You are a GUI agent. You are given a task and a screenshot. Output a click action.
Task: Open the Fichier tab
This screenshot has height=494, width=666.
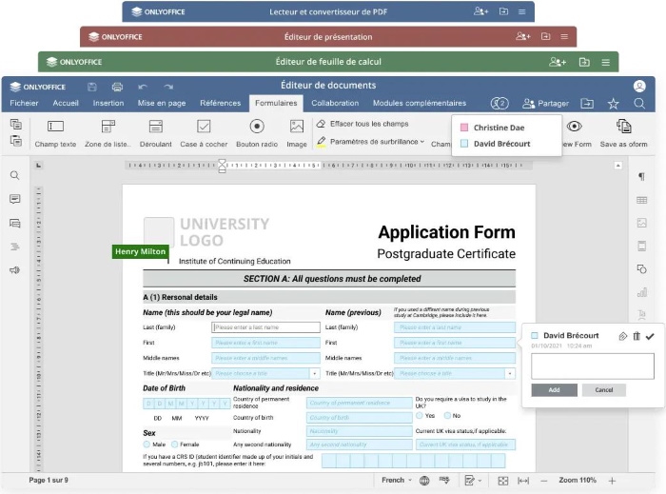(24, 103)
